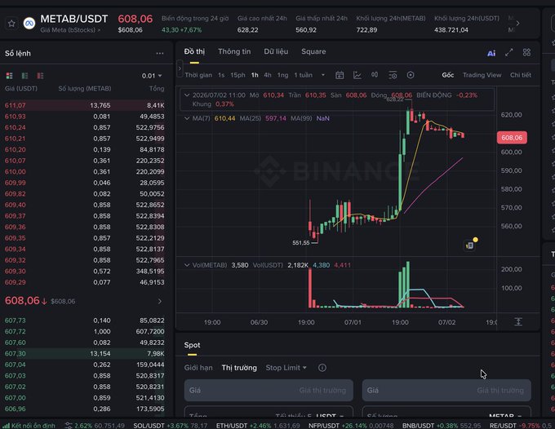Click the Meta logo beside METAB/USDT
This screenshot has height=429, width=555.
(x=29, y=24)
